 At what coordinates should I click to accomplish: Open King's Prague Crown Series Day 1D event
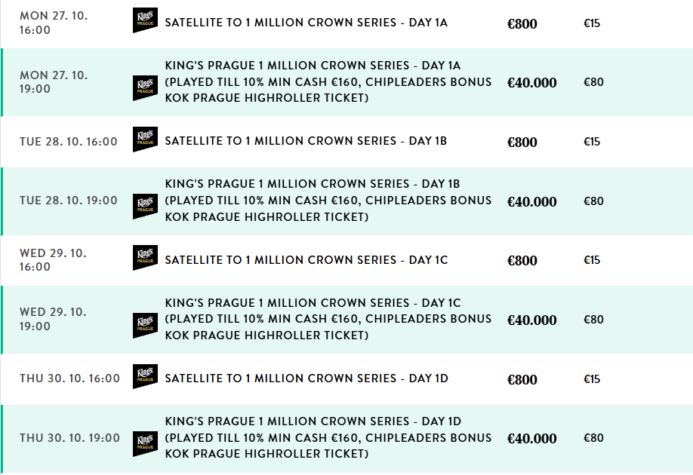click(x=328, y=437)
